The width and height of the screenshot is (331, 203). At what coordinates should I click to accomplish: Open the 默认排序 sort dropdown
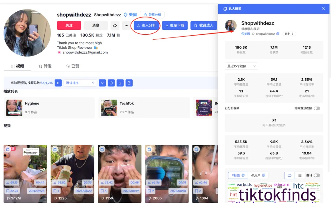click(80, 83)
